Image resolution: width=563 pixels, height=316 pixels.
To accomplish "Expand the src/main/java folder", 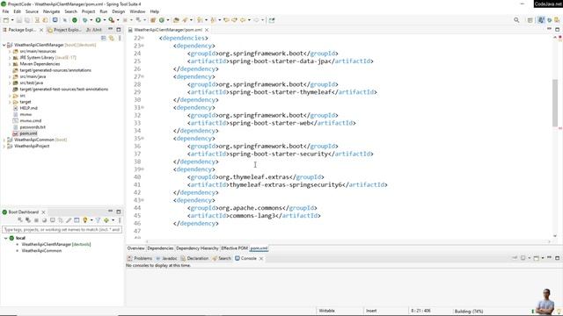I will 10,76.
